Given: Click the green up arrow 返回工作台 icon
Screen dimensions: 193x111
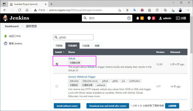Looking at the screenshot, I should click(x=5, y=36).
